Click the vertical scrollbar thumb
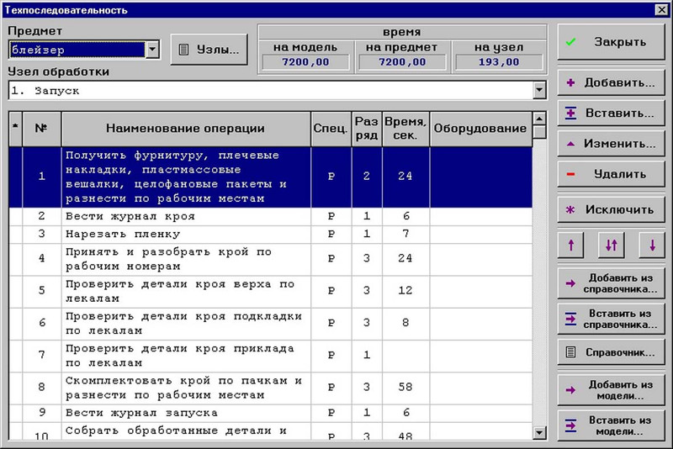This screenshot has height=449, width=673. (x=539, y=132)
